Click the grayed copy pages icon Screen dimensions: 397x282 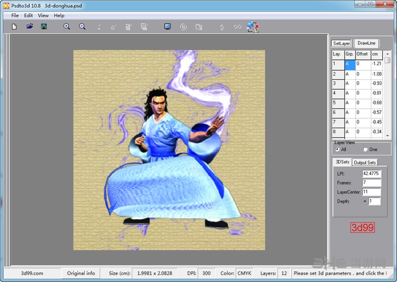tap(198, 26)
